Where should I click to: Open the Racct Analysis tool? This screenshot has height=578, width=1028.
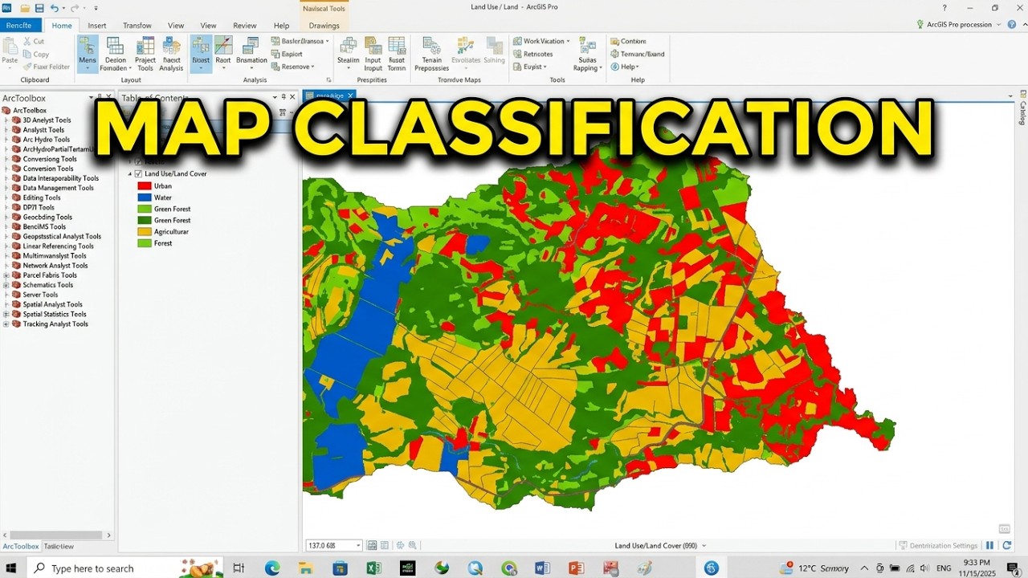click(171, 54)
